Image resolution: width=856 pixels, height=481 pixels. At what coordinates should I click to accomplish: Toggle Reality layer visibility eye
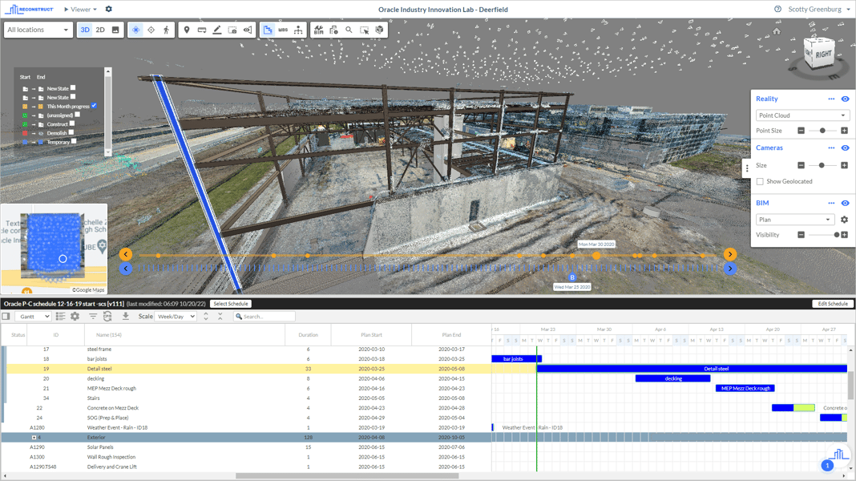pyautogui.click(x=843, y=99)
